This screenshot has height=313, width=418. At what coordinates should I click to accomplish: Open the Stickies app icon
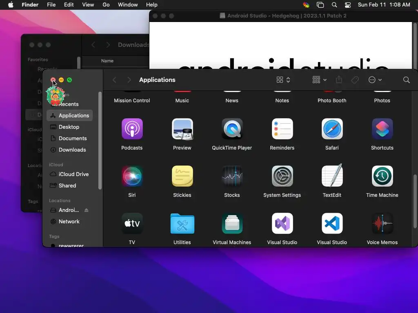click(x=182, y=176)
